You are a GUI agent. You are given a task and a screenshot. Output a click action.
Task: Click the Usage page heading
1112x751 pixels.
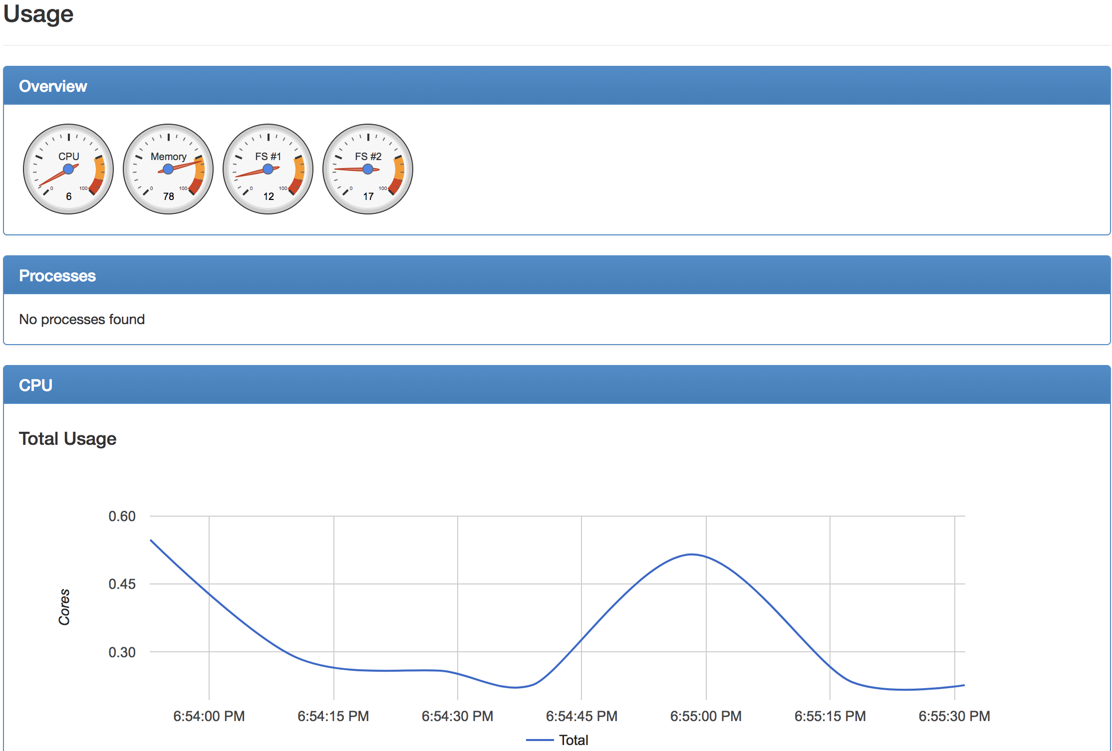pyautogui.click(x=38, y=14)
